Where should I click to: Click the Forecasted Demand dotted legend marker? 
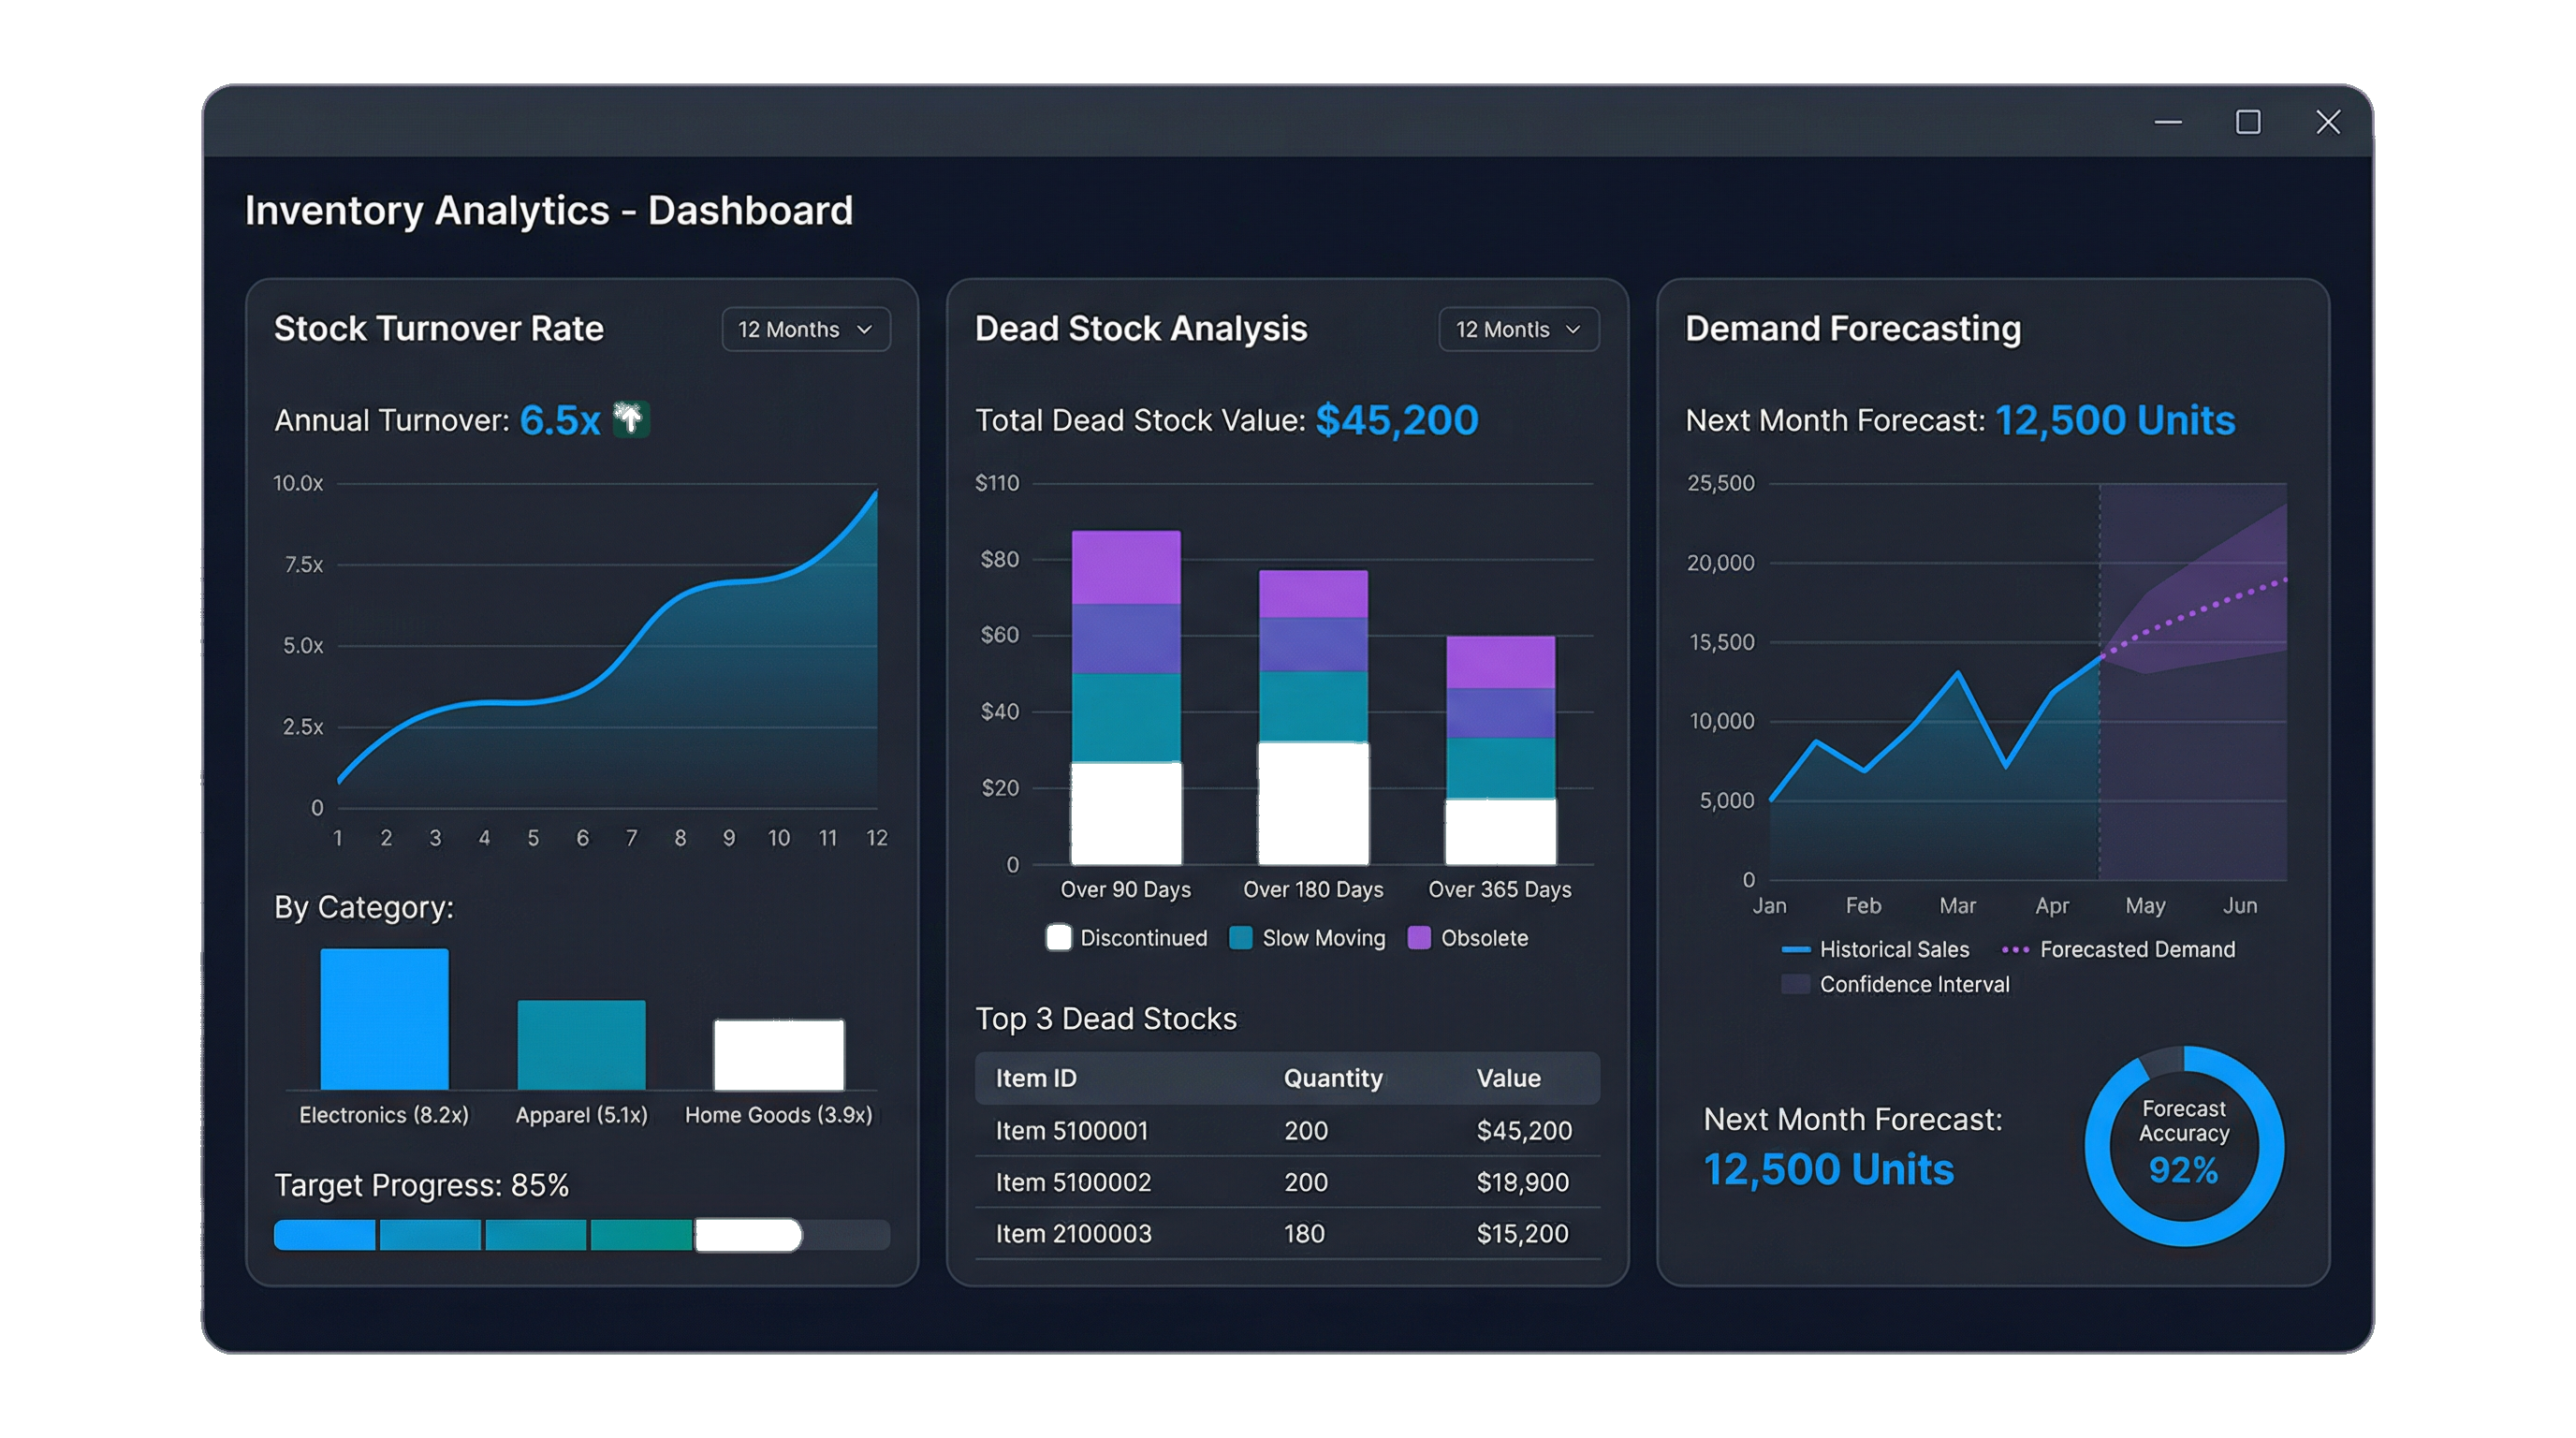[2013, 949]
